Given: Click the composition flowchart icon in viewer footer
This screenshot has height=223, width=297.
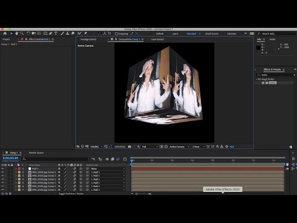Looking at the screenshot, I should (x=222, y=147).
